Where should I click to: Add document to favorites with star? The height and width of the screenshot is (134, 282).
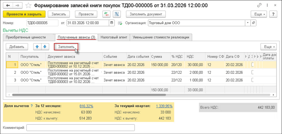click(x=28, y=5)
